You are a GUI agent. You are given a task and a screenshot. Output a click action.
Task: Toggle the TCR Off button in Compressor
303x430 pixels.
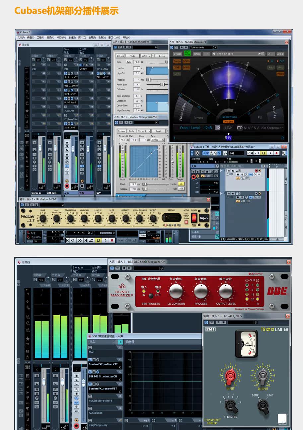pyautogui.click(x=181, y=188)
